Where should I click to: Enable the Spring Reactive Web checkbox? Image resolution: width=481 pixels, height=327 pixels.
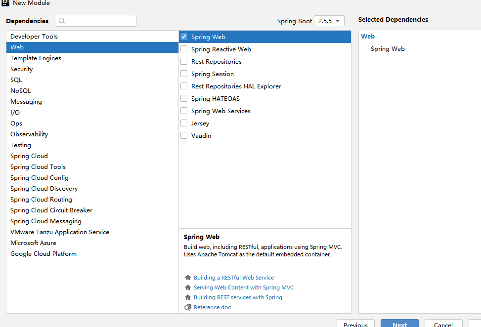[x=184, y=49]
